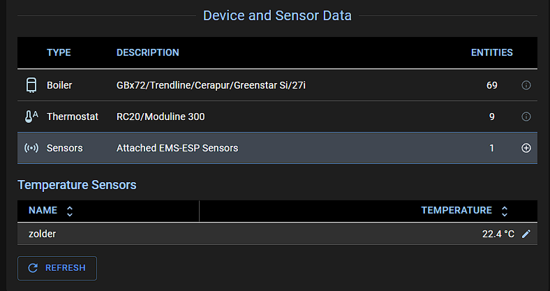The image size is (550, 291).
Task: Click the Thermostat device icon
Action: click(x=31, y=117)
